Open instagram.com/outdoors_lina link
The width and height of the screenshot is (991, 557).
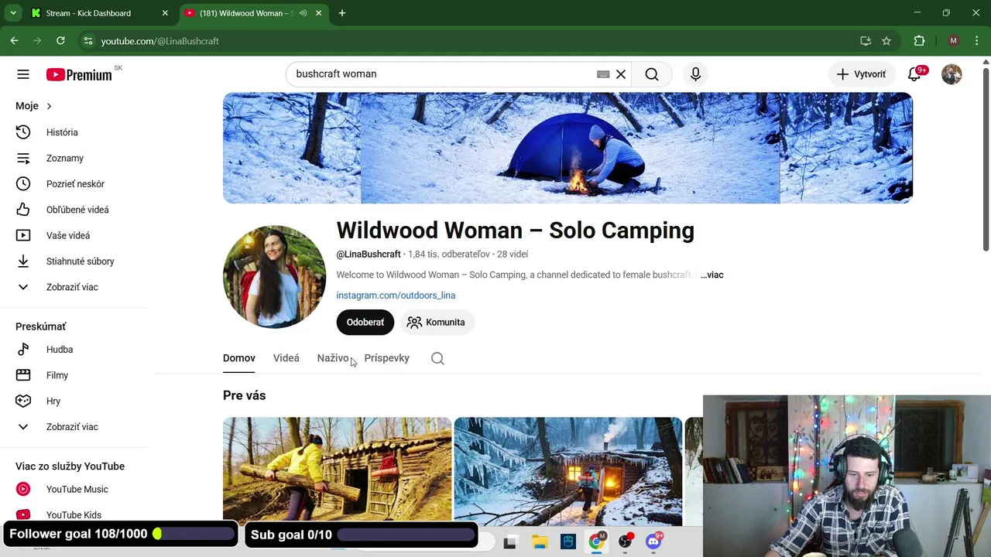[396, 296]
